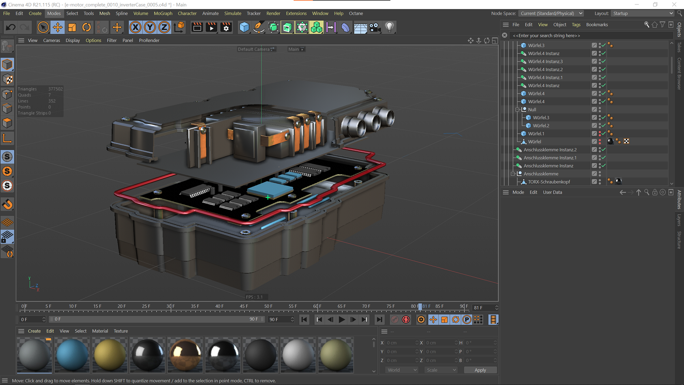Open Edit Render Settings icon
The width and height of the screenshot is (684, 385).
click(226, 27)
